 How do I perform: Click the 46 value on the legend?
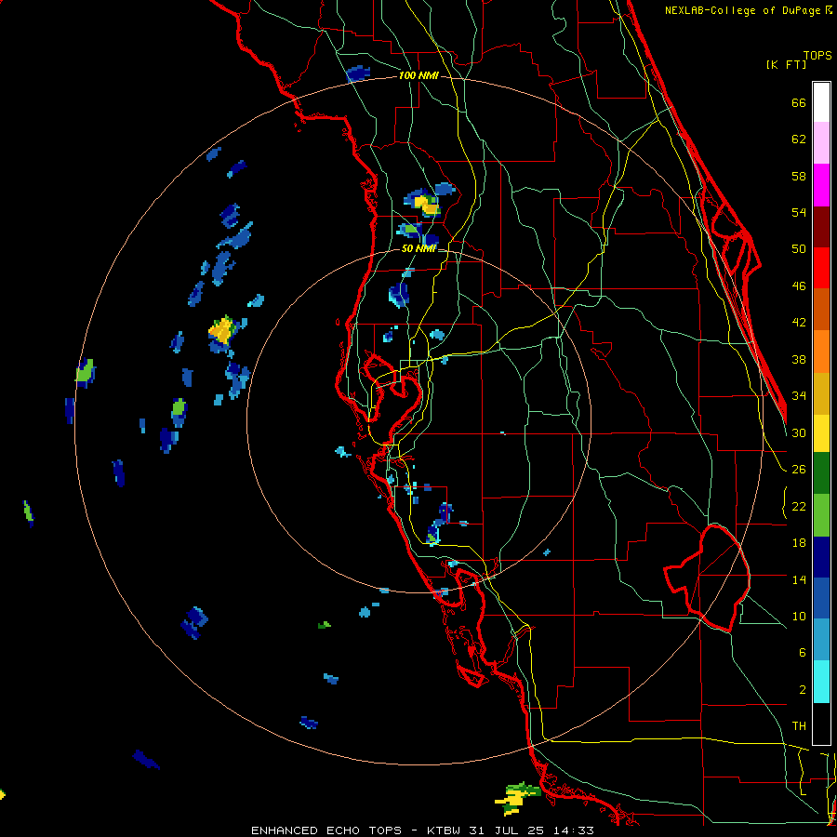pyautogui.click(x=799, y=286)
